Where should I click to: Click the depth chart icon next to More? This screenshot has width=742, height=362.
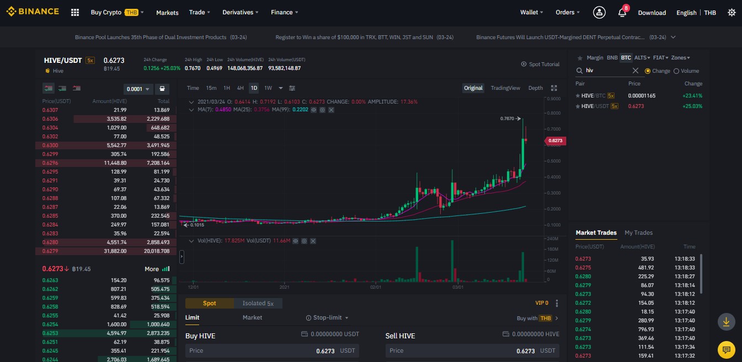tap(166, 269)
